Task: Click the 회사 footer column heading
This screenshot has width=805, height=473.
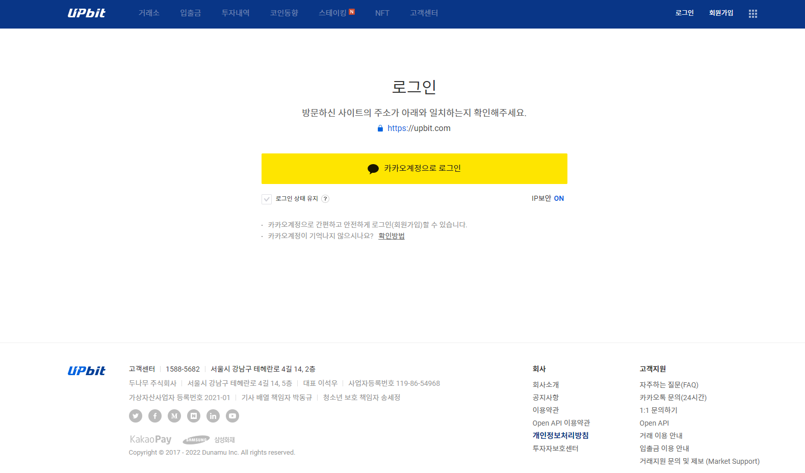Action: (x=539, y=369)
